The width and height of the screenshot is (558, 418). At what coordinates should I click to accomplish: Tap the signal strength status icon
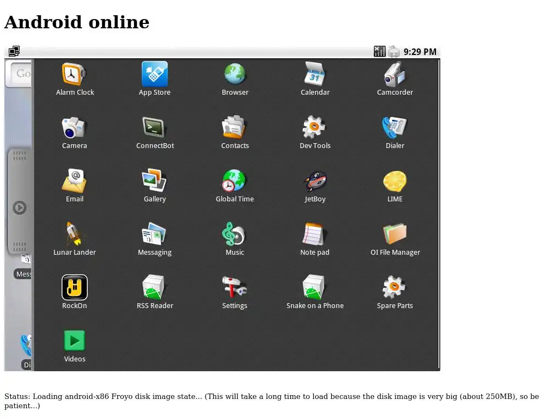(379, 52)
